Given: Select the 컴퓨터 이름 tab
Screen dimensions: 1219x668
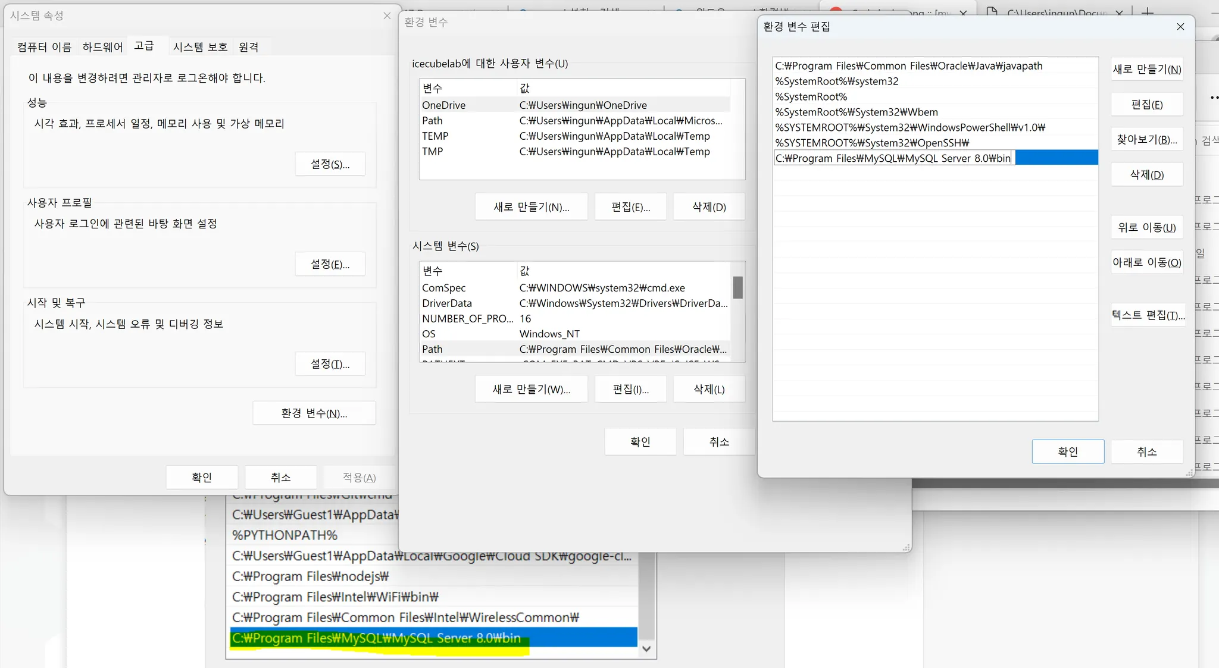Looking at the screenshot, I should 44,47.
